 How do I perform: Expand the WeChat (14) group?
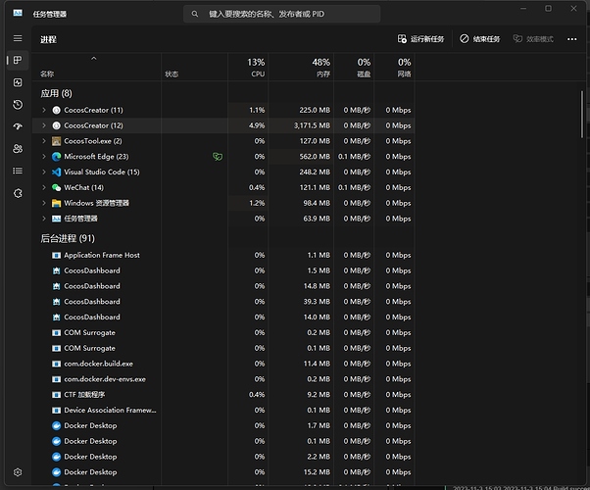44,187
